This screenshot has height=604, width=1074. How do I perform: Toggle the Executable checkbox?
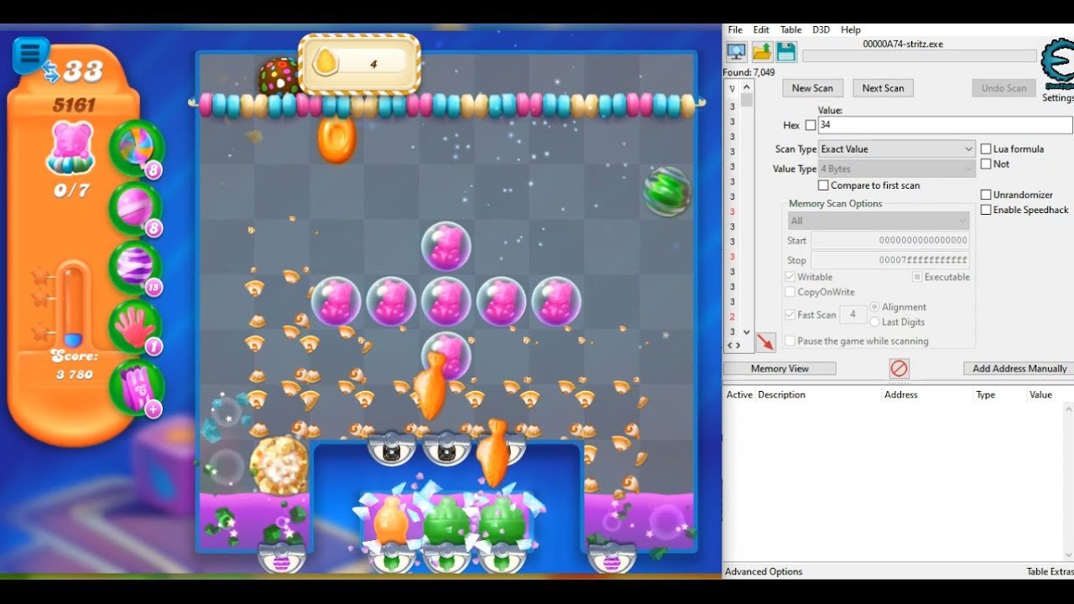click(917, 277)
